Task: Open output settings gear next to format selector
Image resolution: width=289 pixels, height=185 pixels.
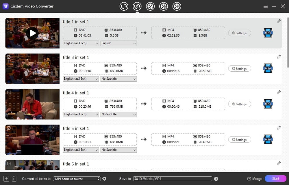Action: point(104,179)
